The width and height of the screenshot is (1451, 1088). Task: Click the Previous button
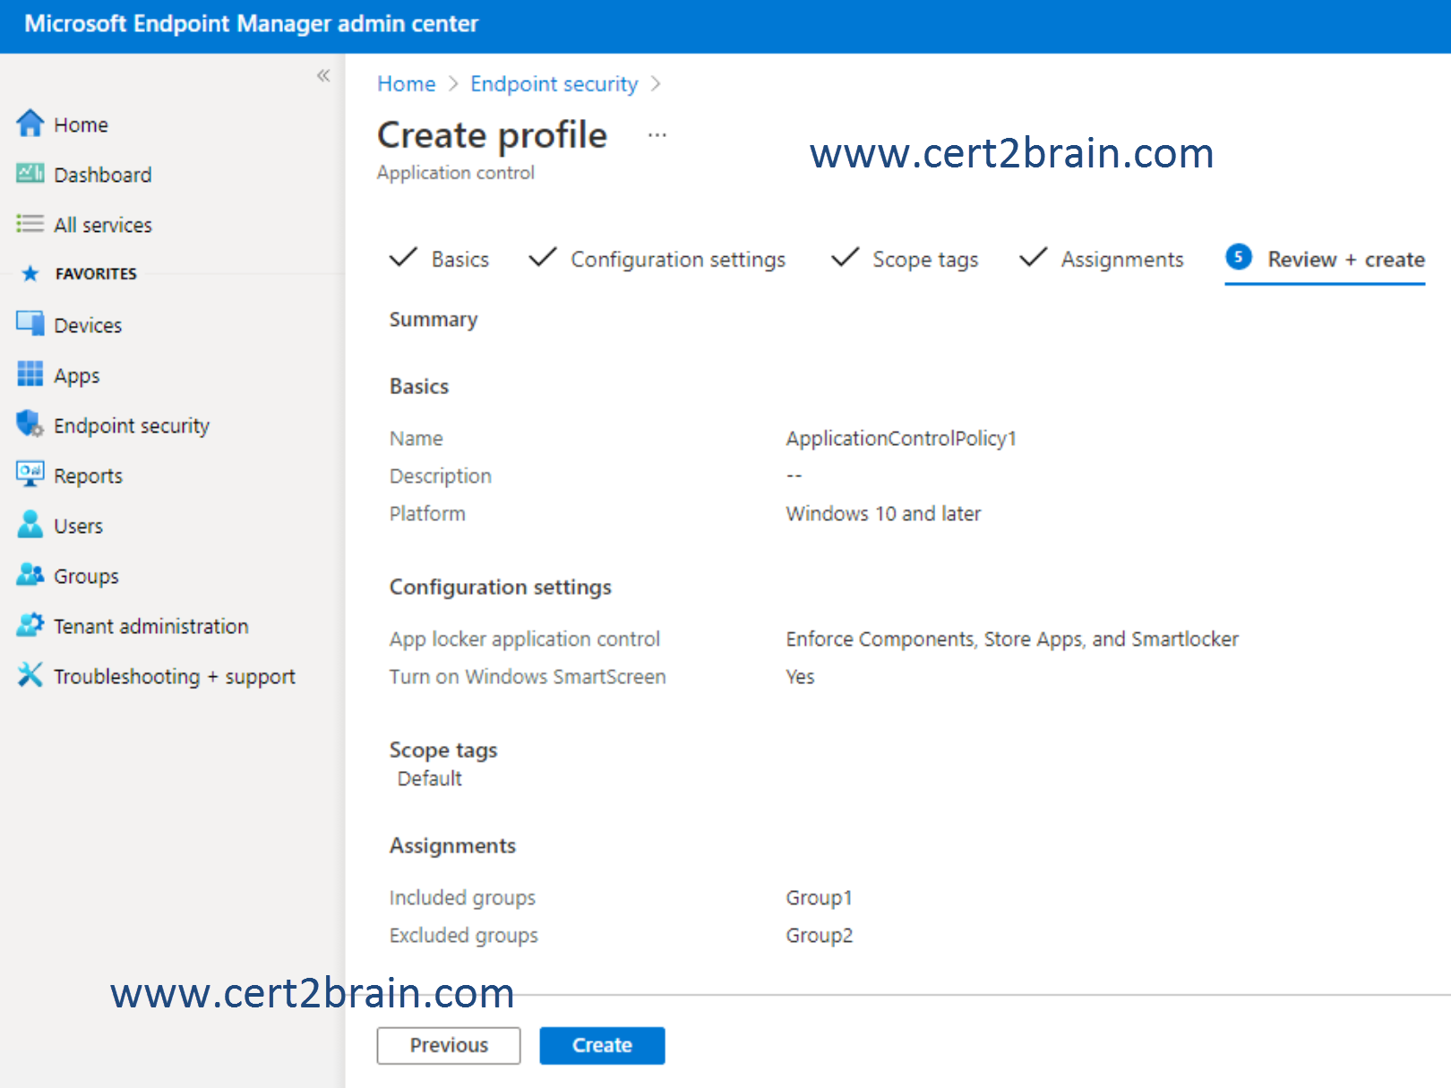(x=449, y=1045)
